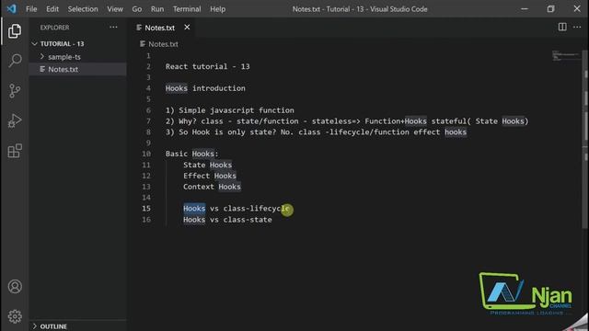Open editor more actions ellipsis
The image size is (589, 331).
tap(577, 27)
